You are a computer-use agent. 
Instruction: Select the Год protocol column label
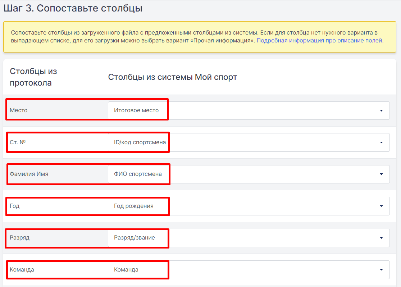coord(15,206)
